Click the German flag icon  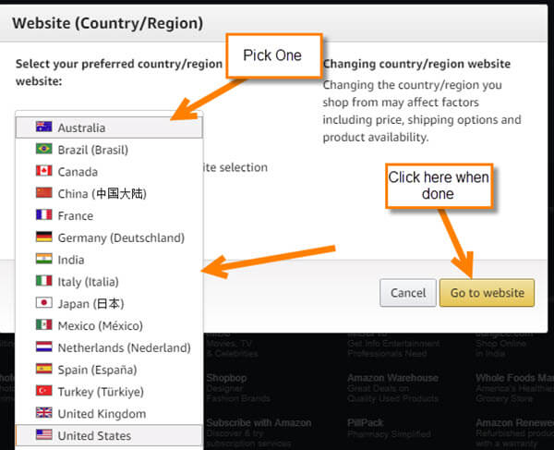[43, 237]
